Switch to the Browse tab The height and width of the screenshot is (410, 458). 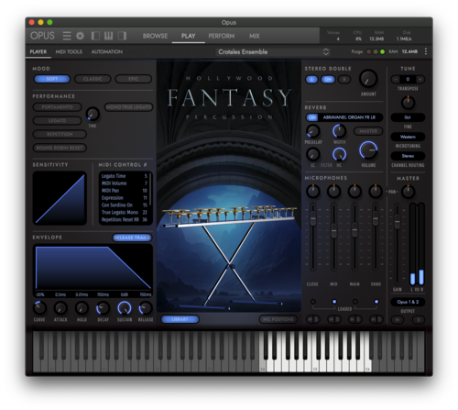click(x=155, y=36)
